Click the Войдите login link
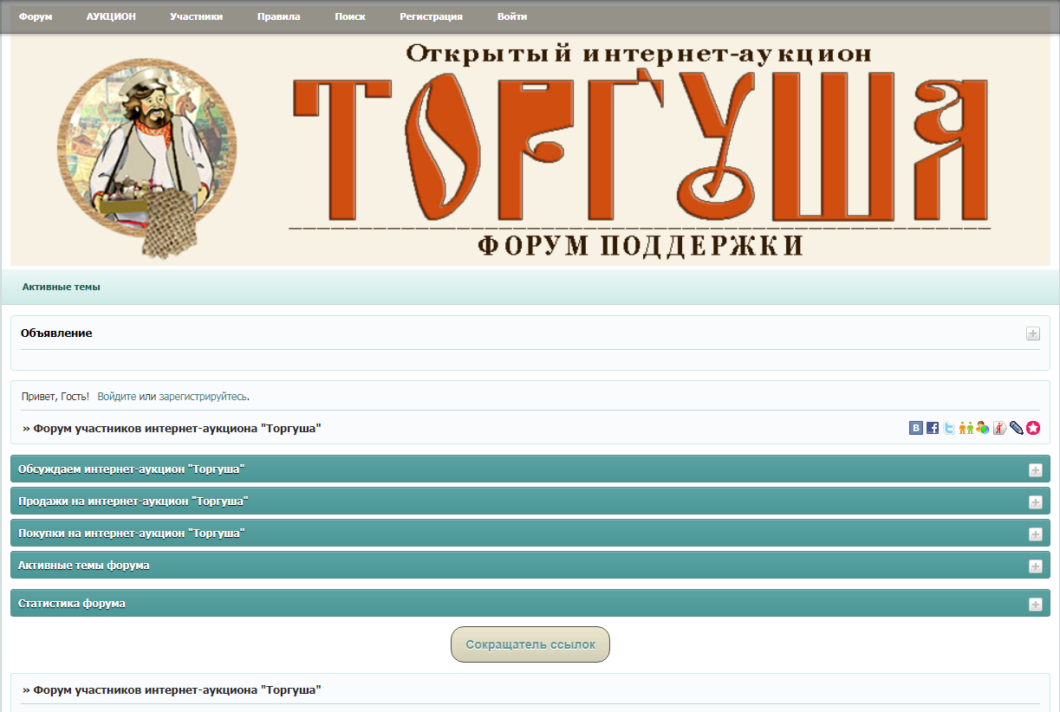Screen dimensions: 1060x712 (117, 396)
